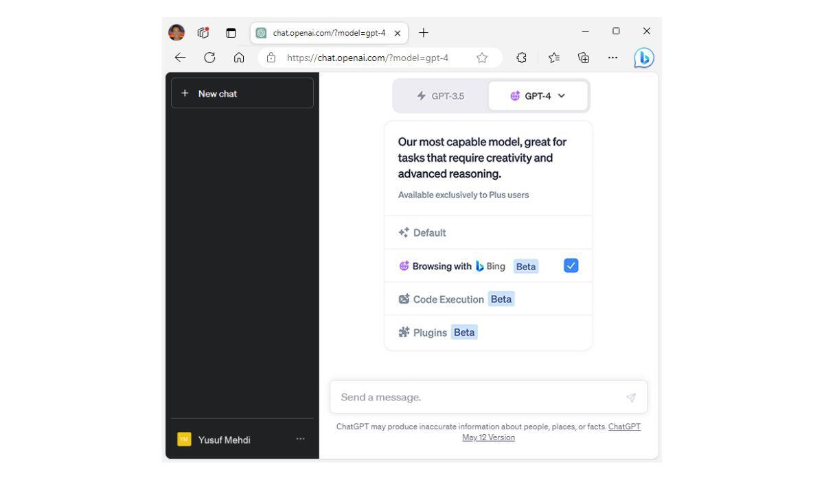Select the Default mode option
The height and width of the screenshot is (480, 824).
429,232
